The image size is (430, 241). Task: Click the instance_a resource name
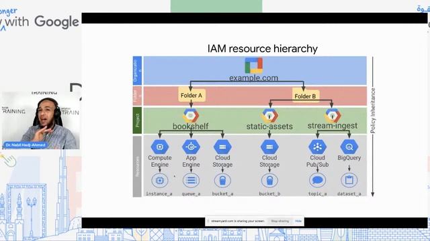[159, 193]
